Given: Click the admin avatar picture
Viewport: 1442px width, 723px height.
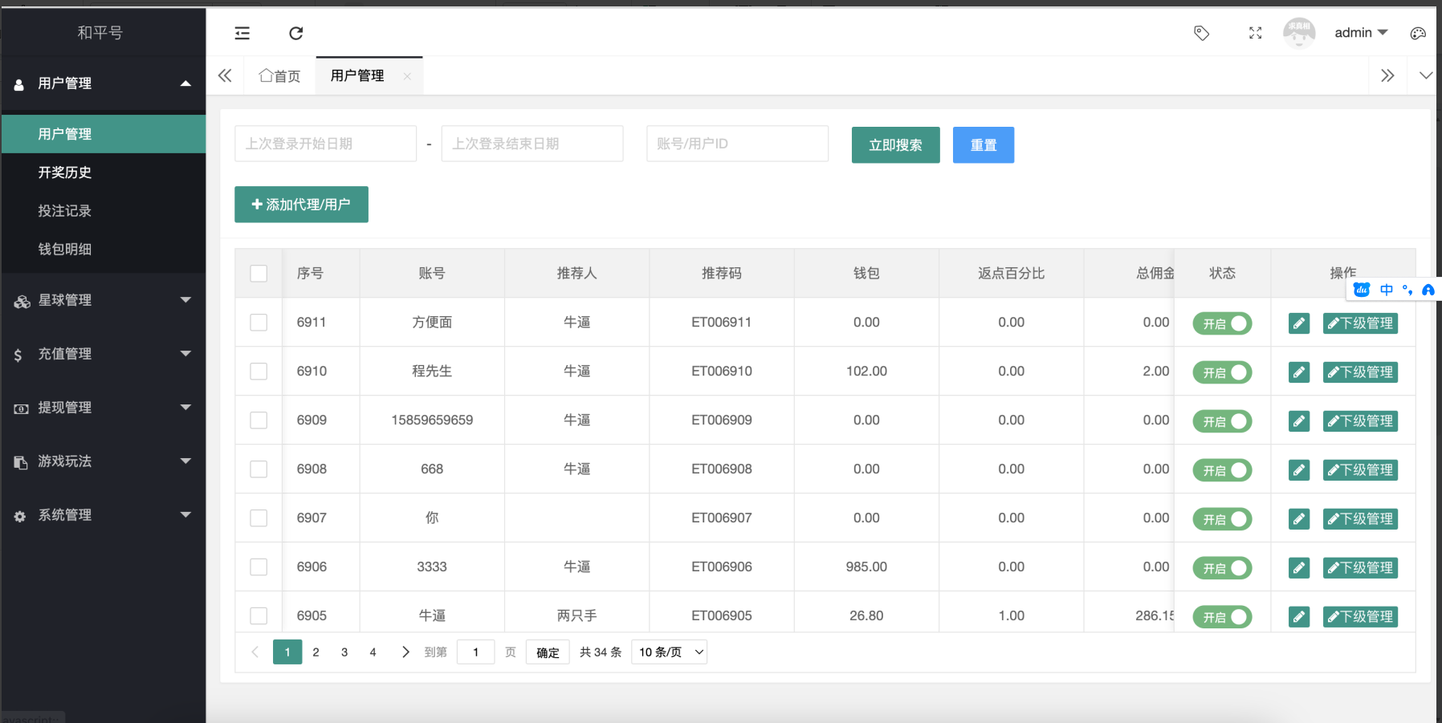Looking at the screenshot, I should pos(1299,33).
